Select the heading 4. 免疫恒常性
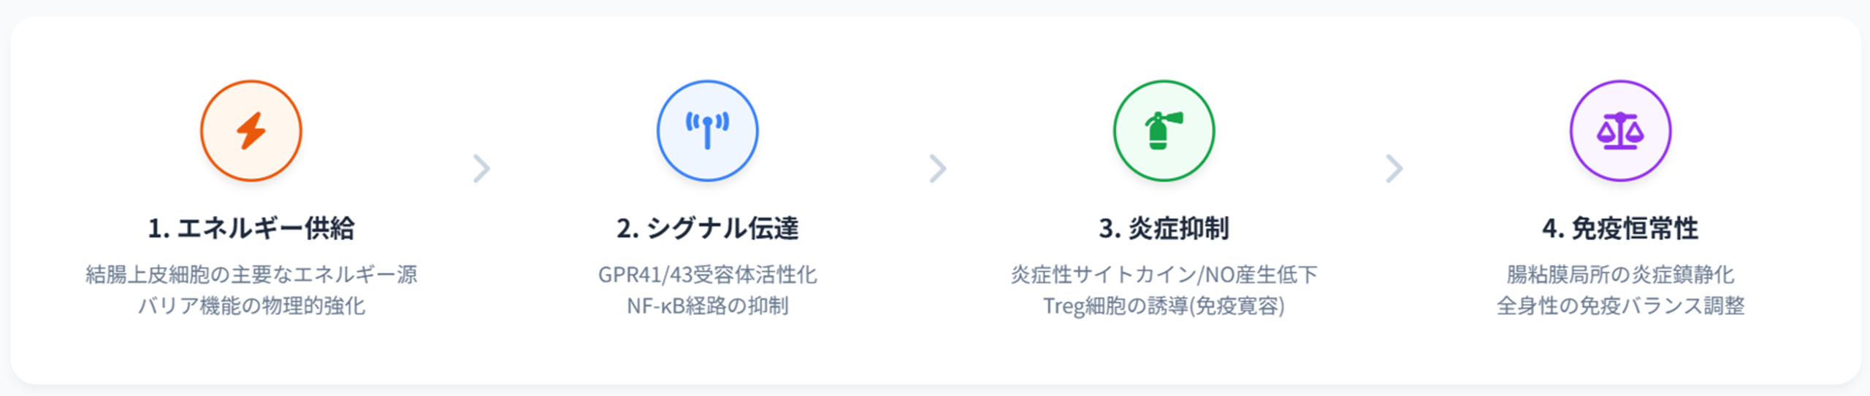Image resolution: width=1870 pixels, height=396 pixels. [1620, 228]
